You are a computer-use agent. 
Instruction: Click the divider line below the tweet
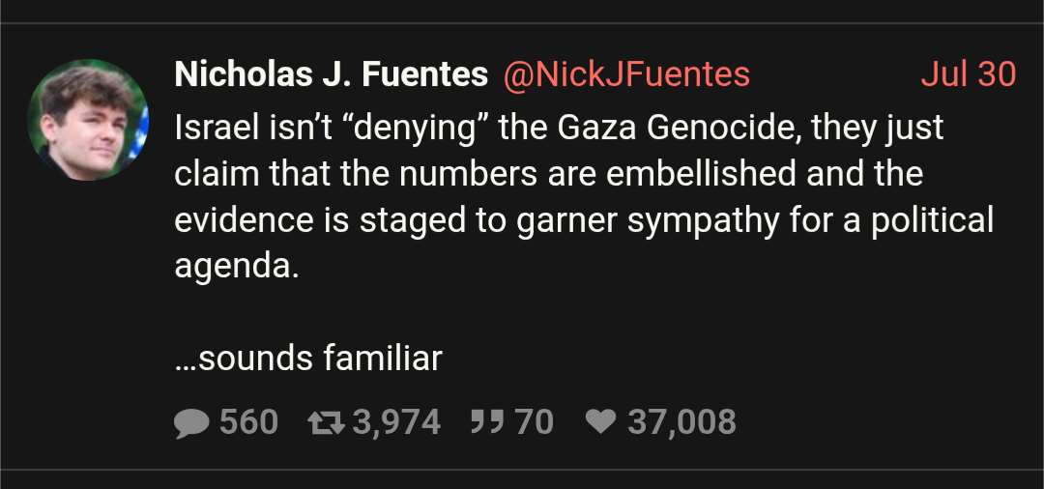point(522,469)
